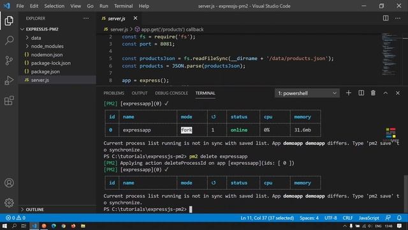Open the Terminal menu
The image size is (408, 230).
(123, 6)
